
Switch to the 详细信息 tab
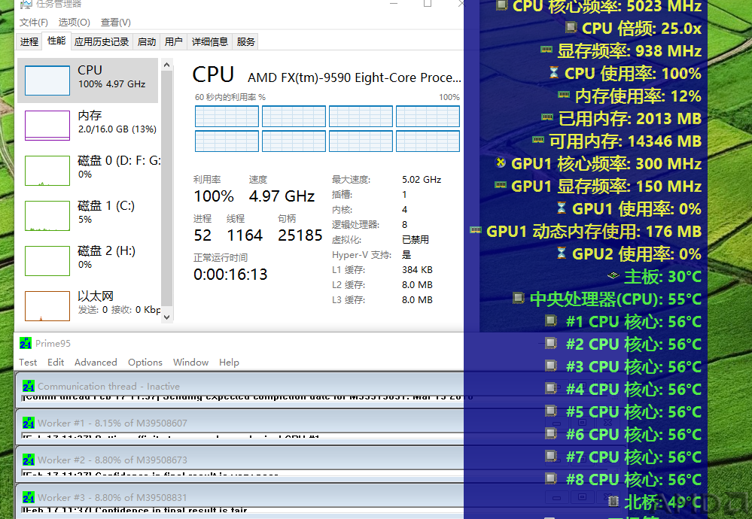point(209,41)
